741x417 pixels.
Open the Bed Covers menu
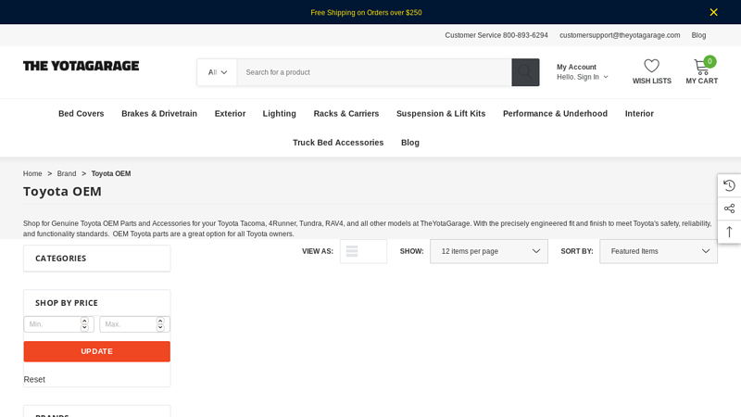pos(82,114)
